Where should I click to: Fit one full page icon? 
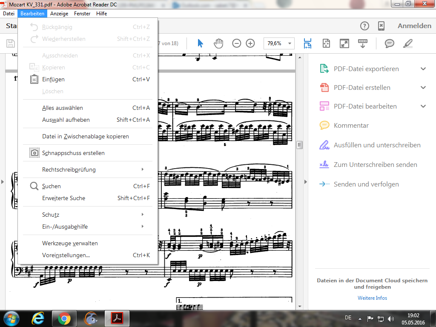[x=326, y=43]
